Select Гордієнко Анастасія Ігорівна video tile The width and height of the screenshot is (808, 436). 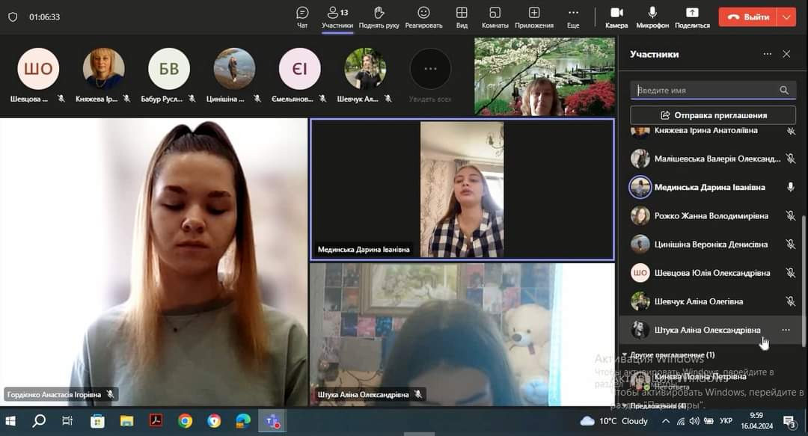point(153,262)
